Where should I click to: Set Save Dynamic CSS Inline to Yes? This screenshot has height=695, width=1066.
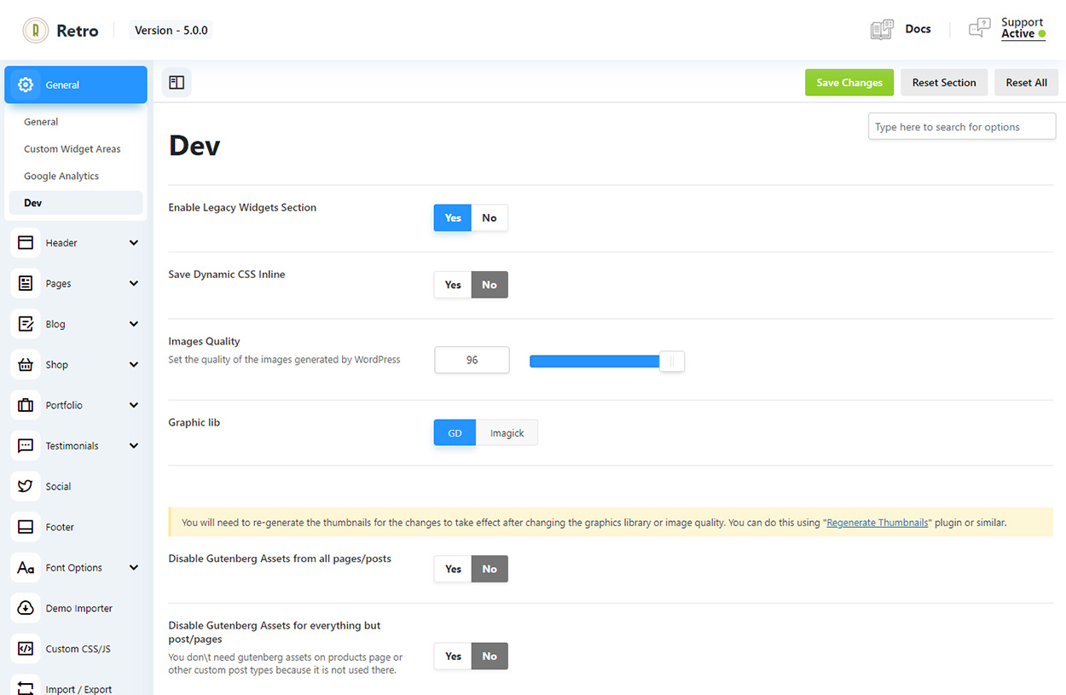click(453, 285)
